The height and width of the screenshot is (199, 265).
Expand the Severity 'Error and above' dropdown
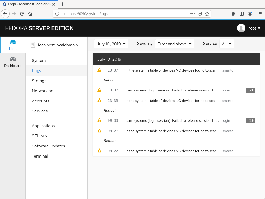(x=175, y=44)
